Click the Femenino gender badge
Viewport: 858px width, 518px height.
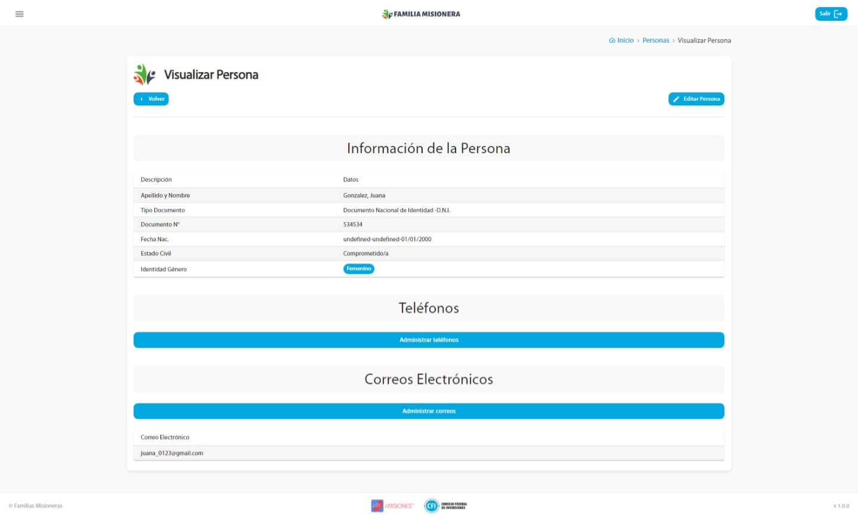coord(358,269)
